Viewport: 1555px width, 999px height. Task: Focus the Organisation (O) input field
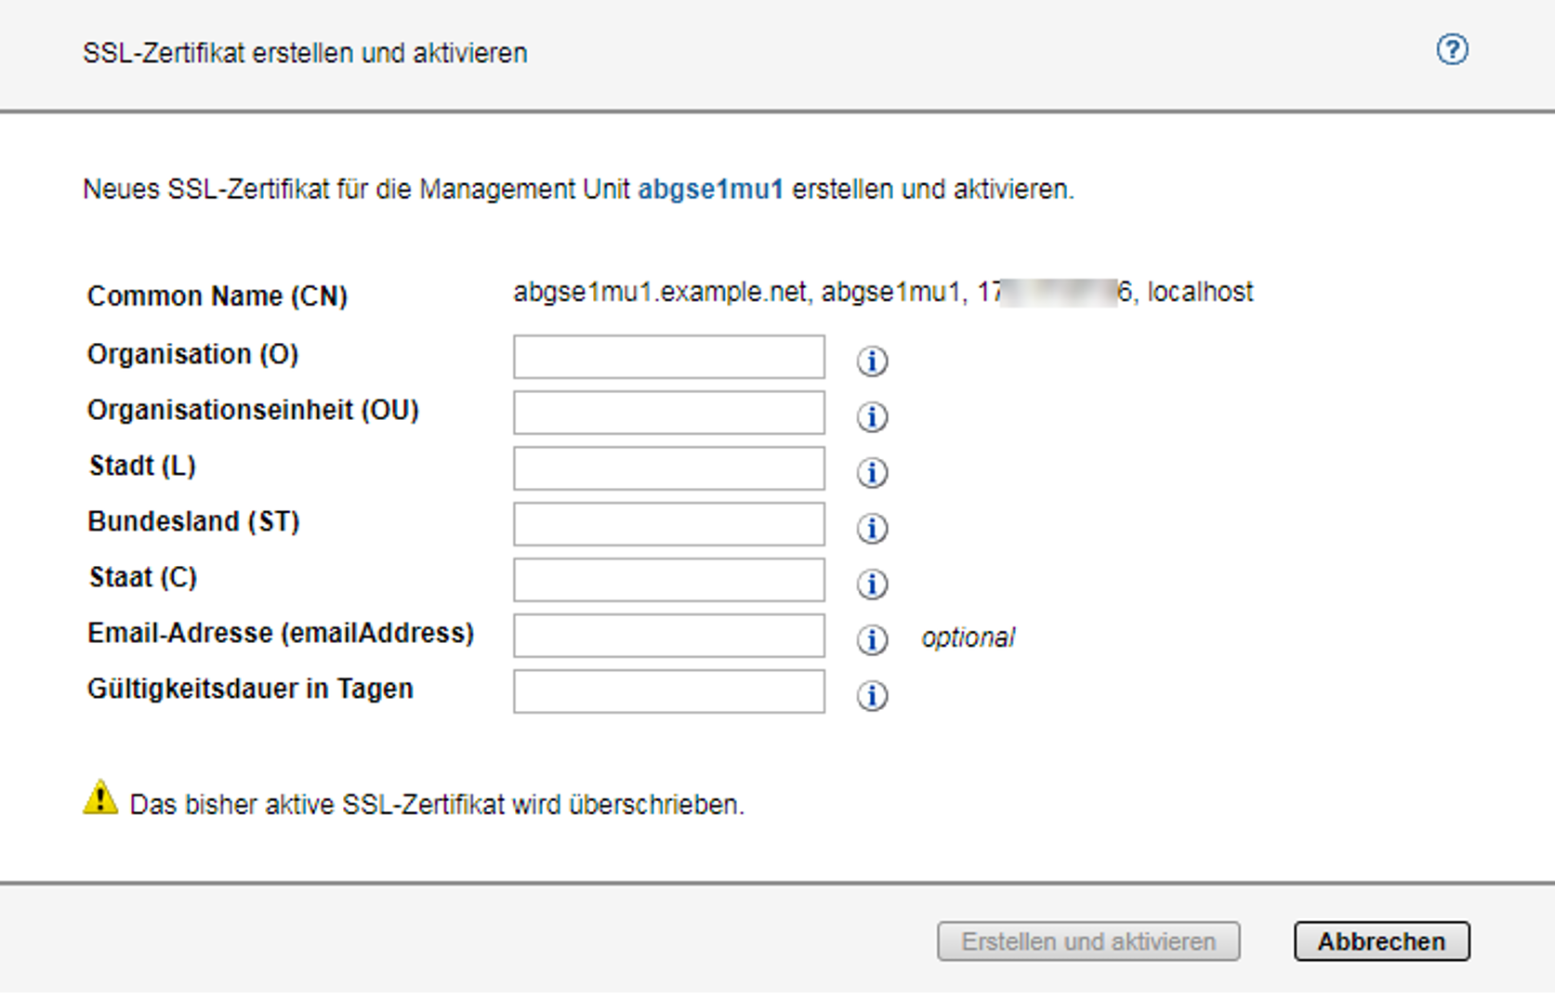[x=668, y=357]
